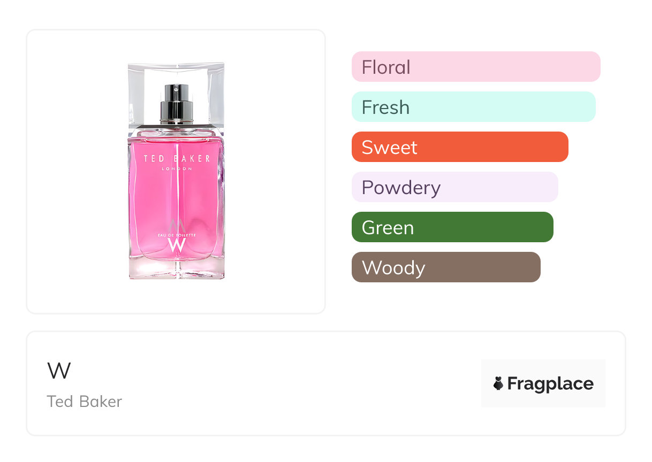Viewport: 652px width, 462px height.
Task: Click the empty middle of the W info card
Action: coord(300,383)
